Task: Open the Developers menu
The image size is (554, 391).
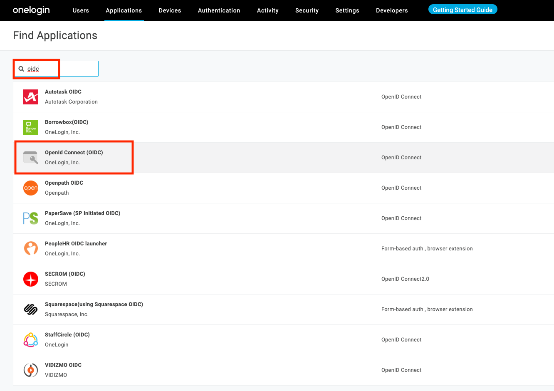Action: [x=392, y=10]
